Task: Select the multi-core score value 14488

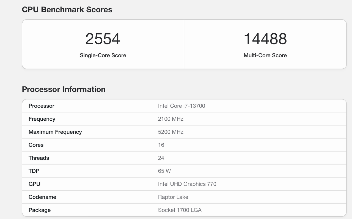Action: pyautogui.click(x=265, y=39)
